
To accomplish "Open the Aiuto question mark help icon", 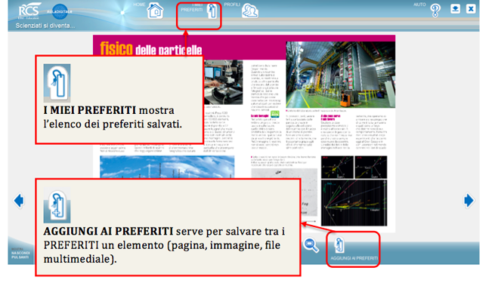I will [435, 11].
